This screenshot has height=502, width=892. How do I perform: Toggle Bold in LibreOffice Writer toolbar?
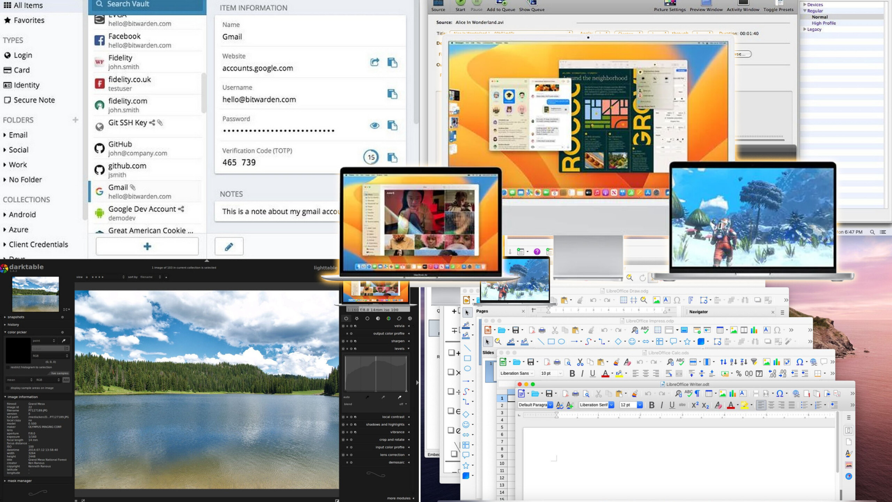pos(652,405)
